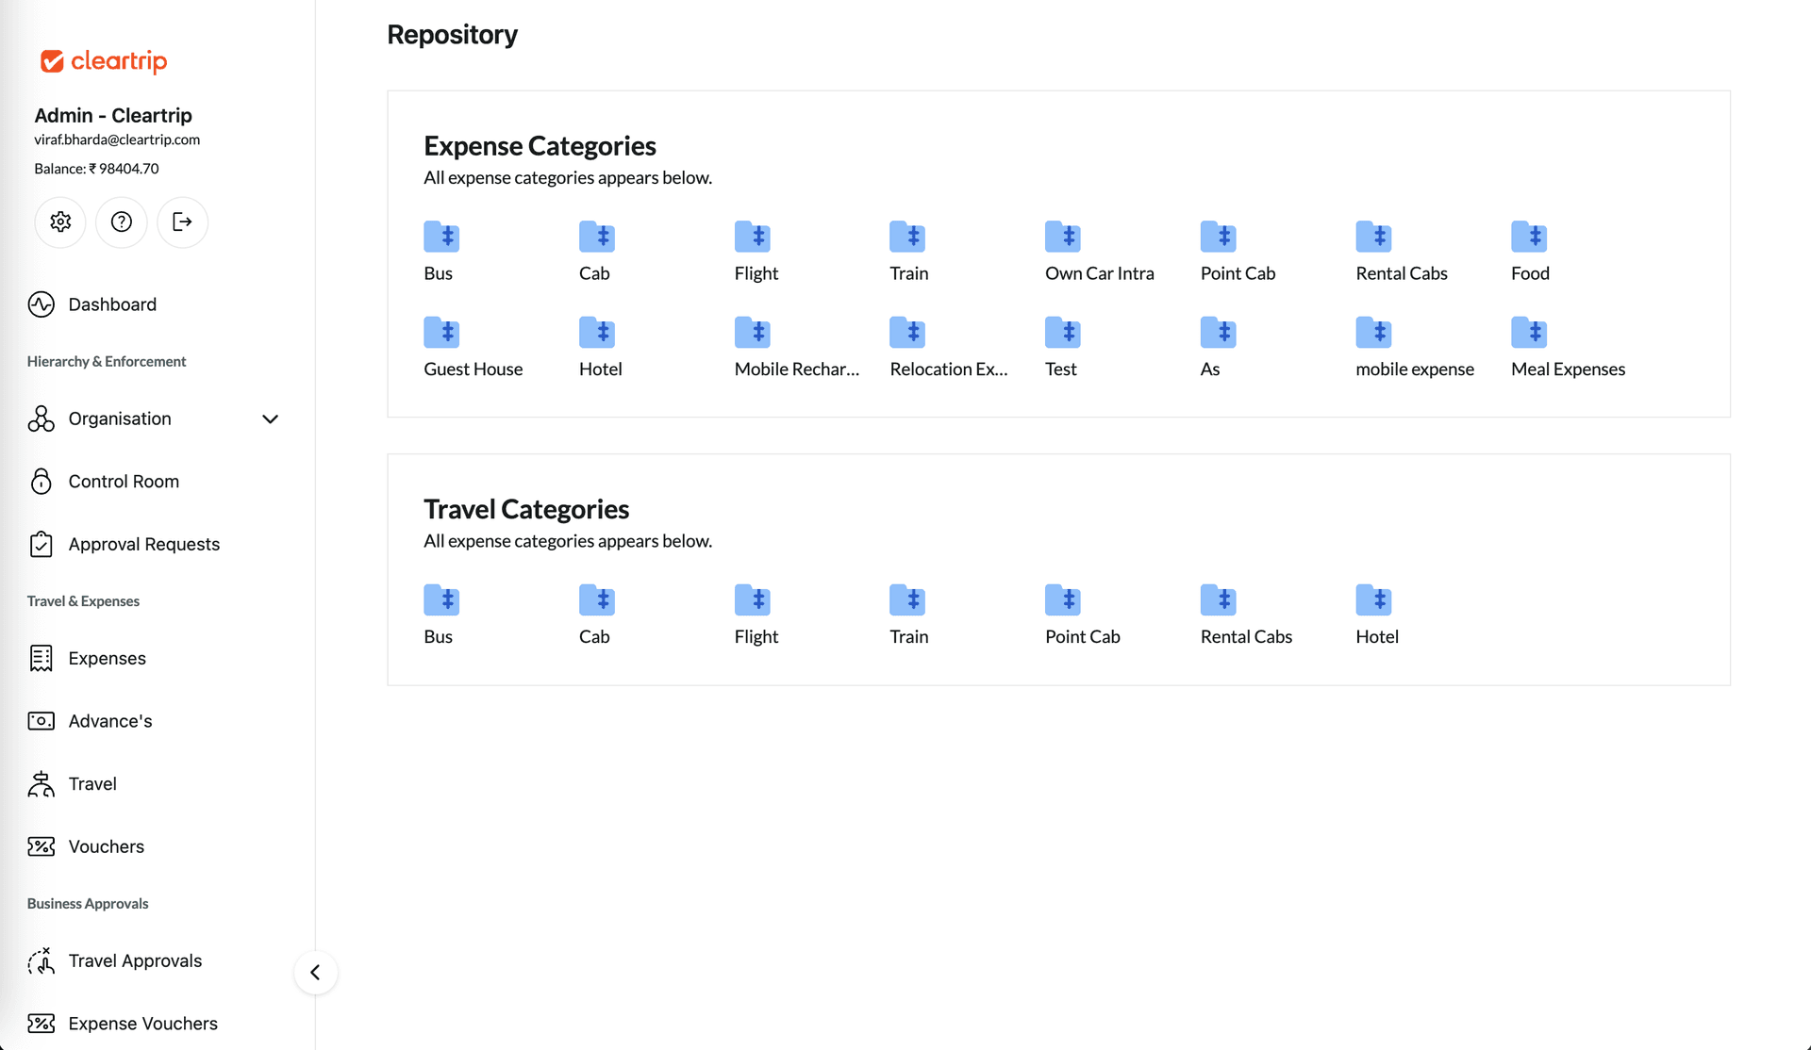Click the Dashboard activity icon

tap(41, 304)
